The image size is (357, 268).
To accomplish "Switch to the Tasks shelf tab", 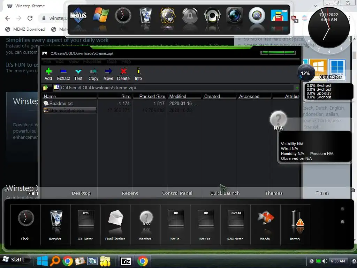I will point(322,193).
